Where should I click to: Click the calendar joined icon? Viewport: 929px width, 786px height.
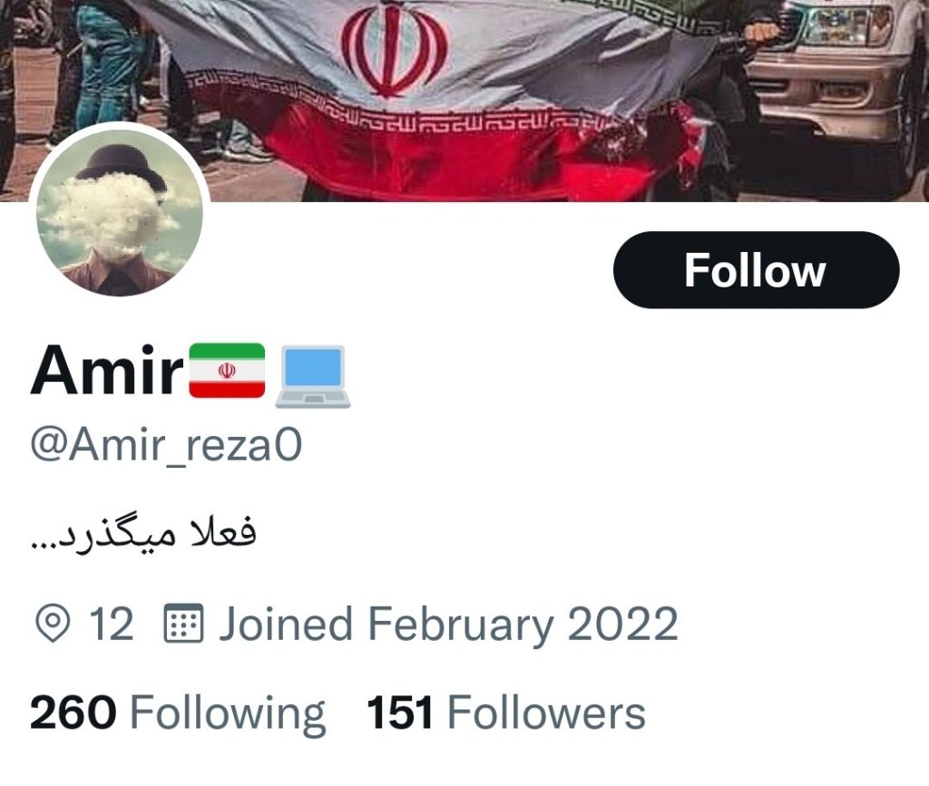click(x=183, y=623)
